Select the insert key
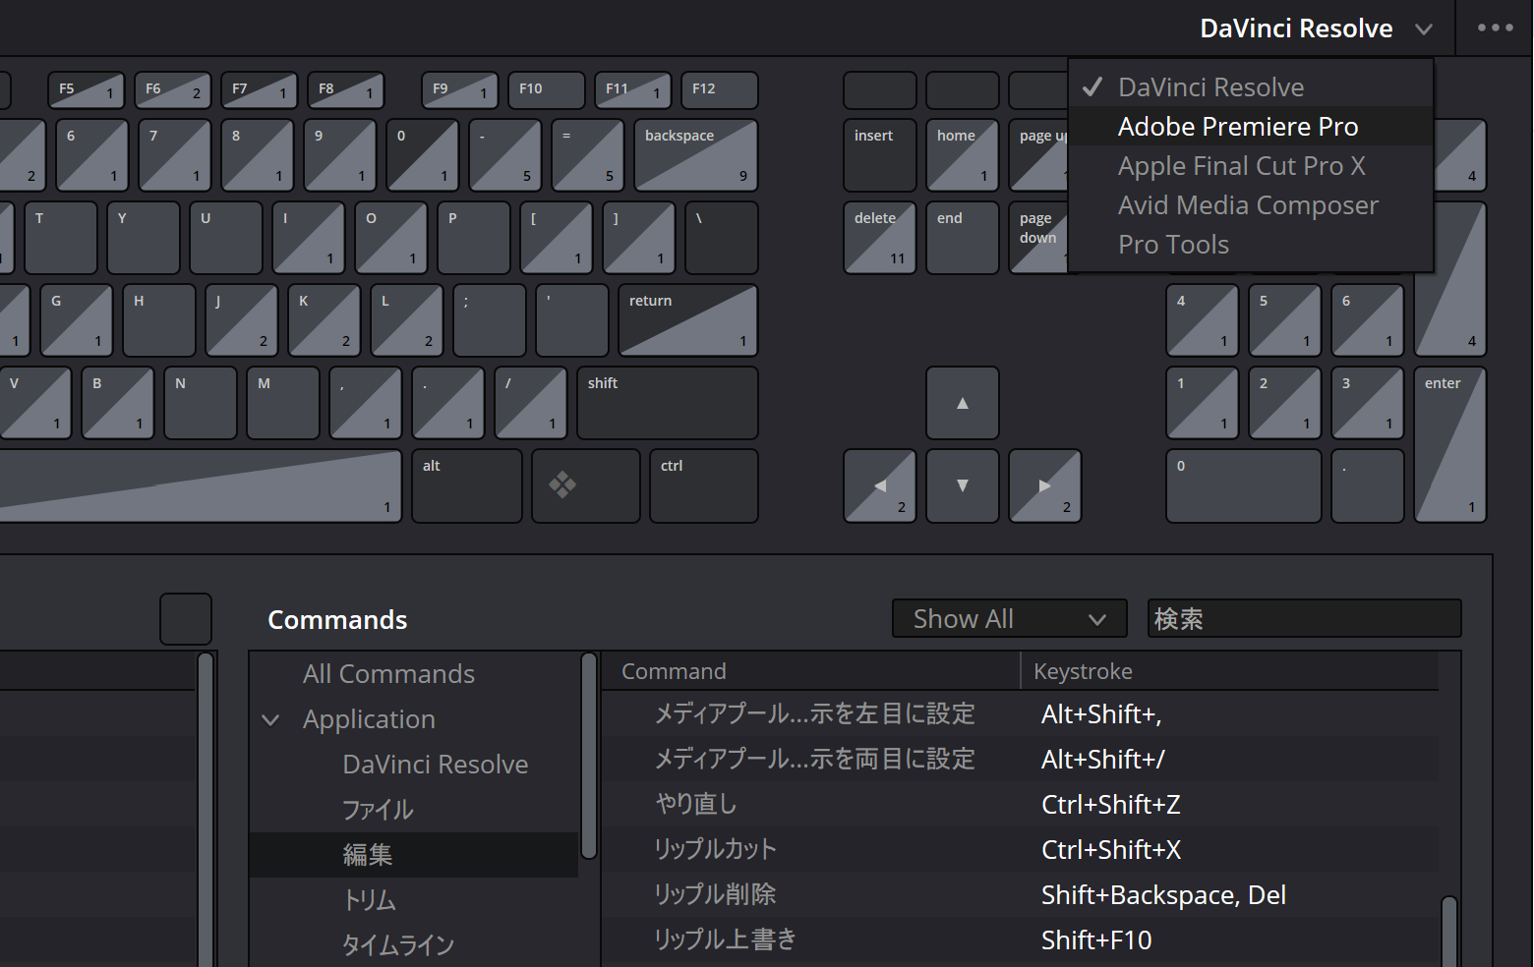 (880, 155)
